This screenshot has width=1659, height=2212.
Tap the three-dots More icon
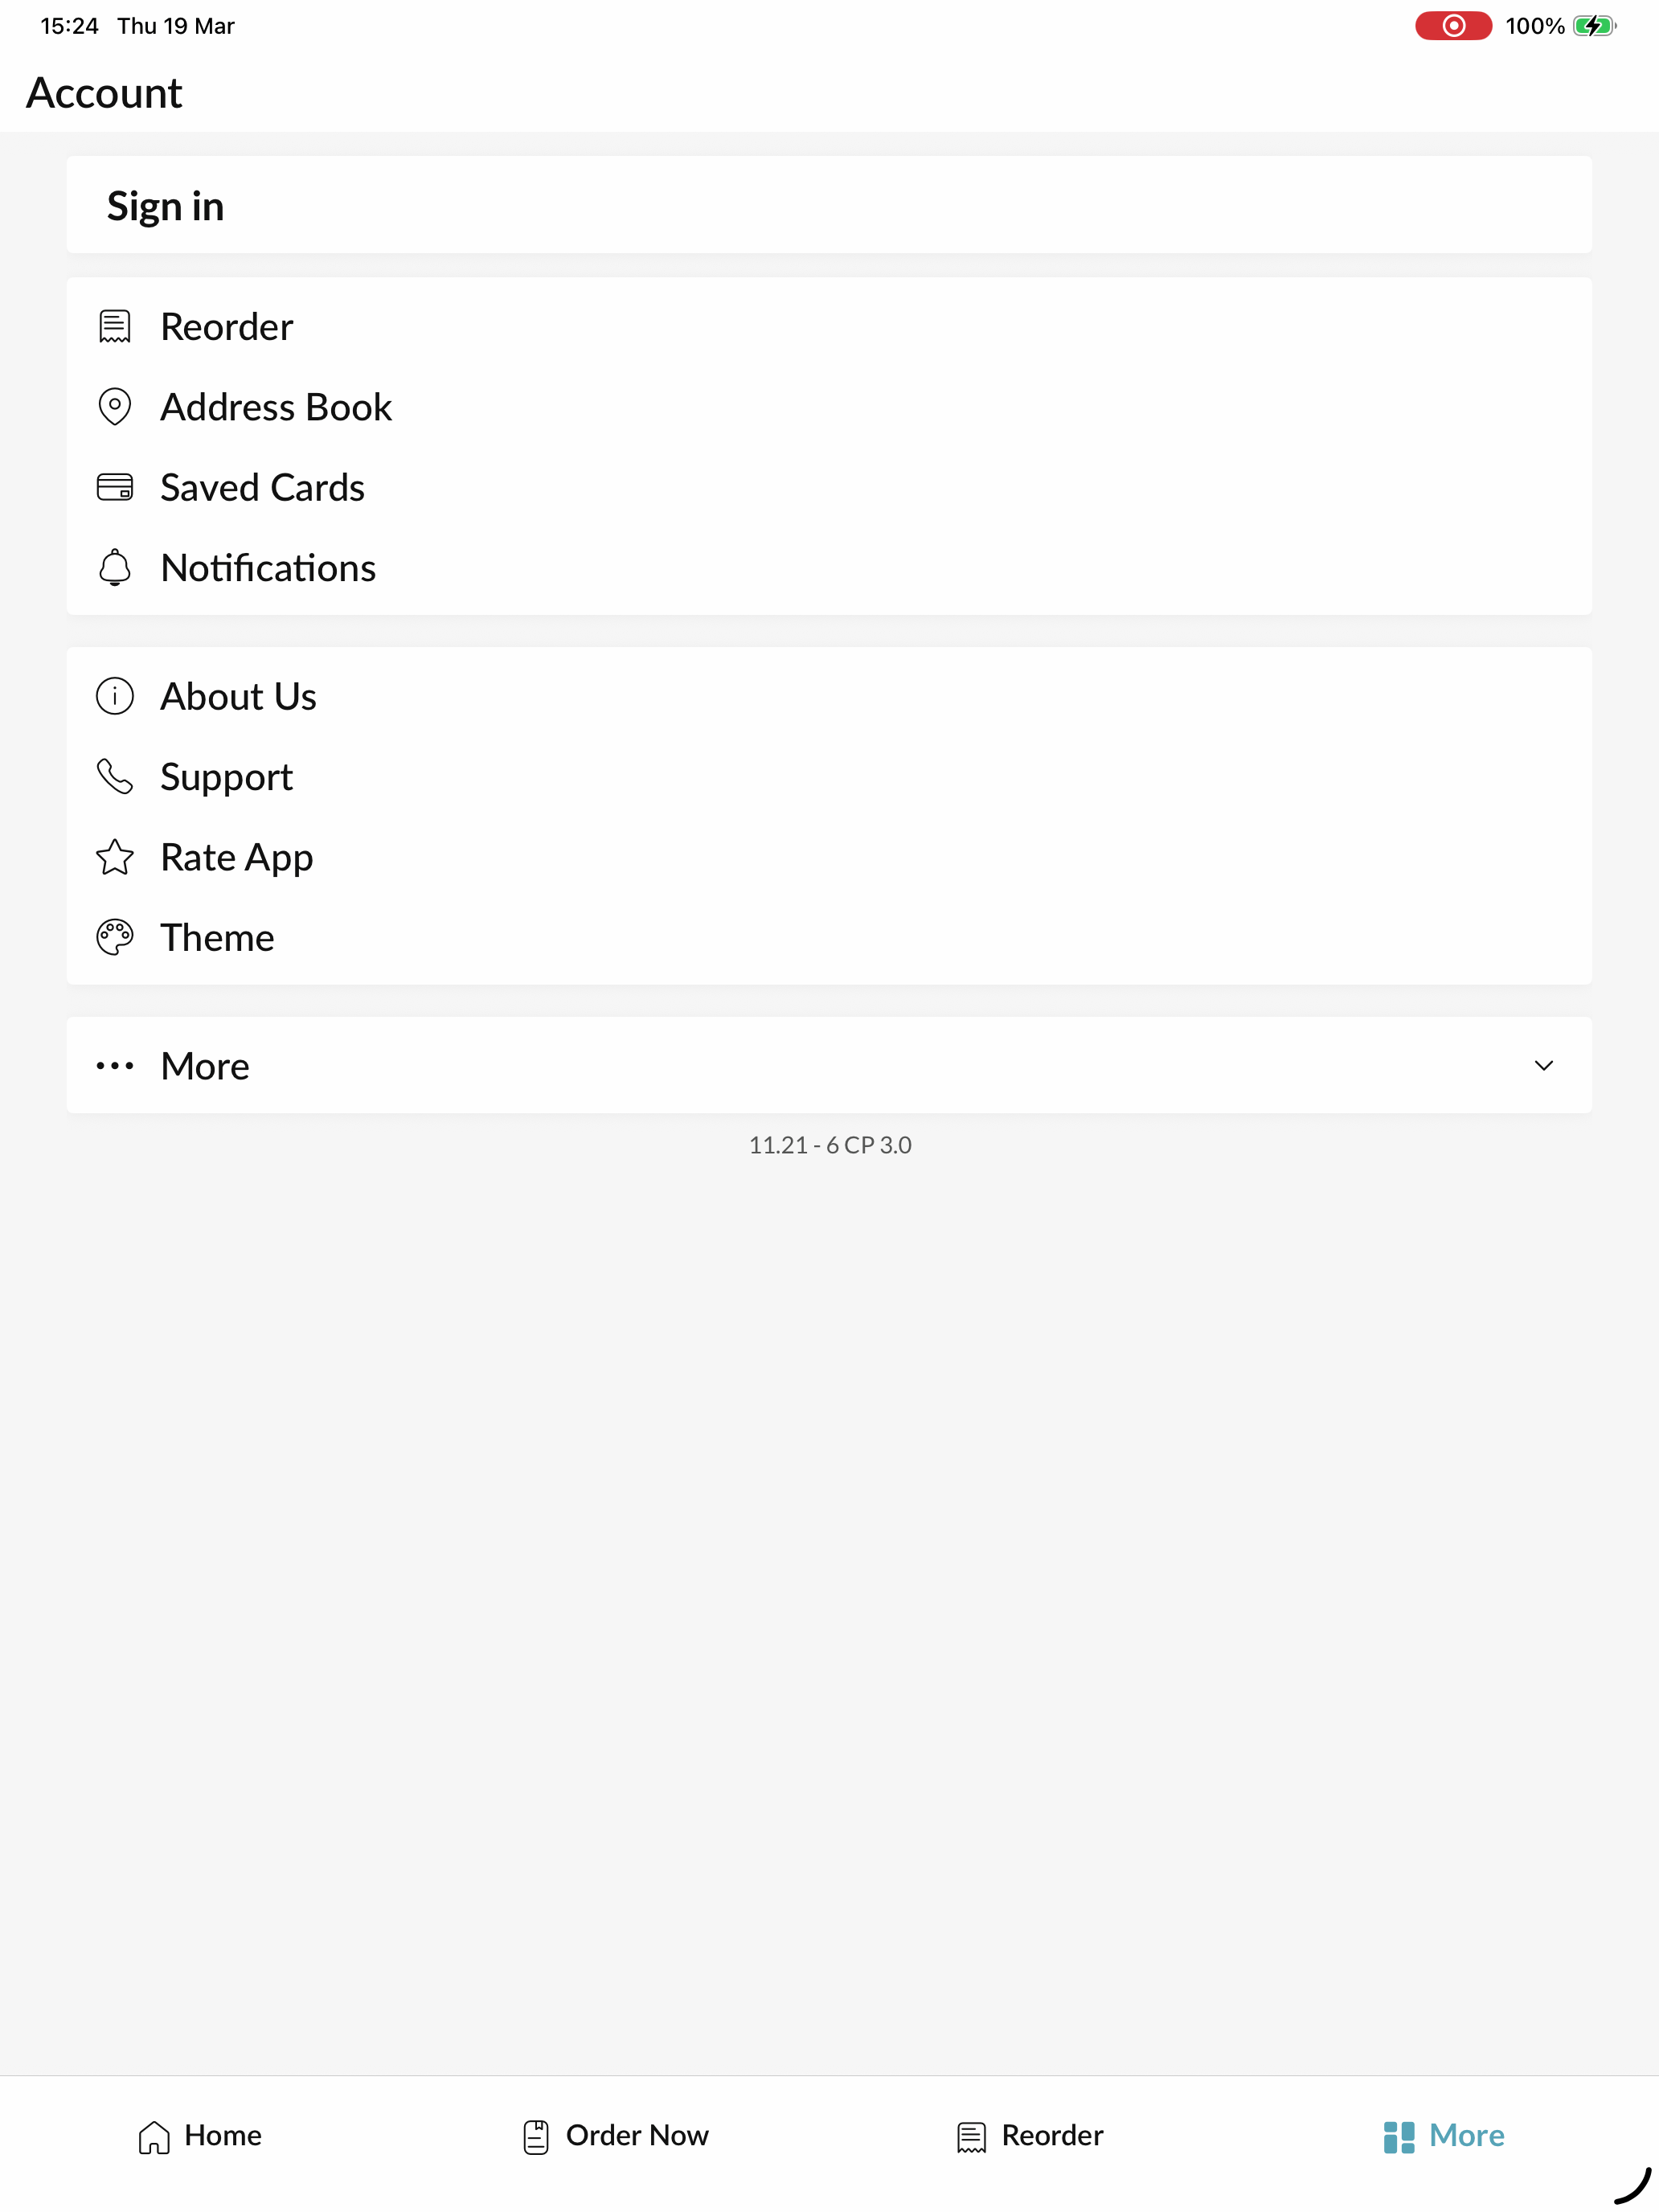(x=114, y=1066)
